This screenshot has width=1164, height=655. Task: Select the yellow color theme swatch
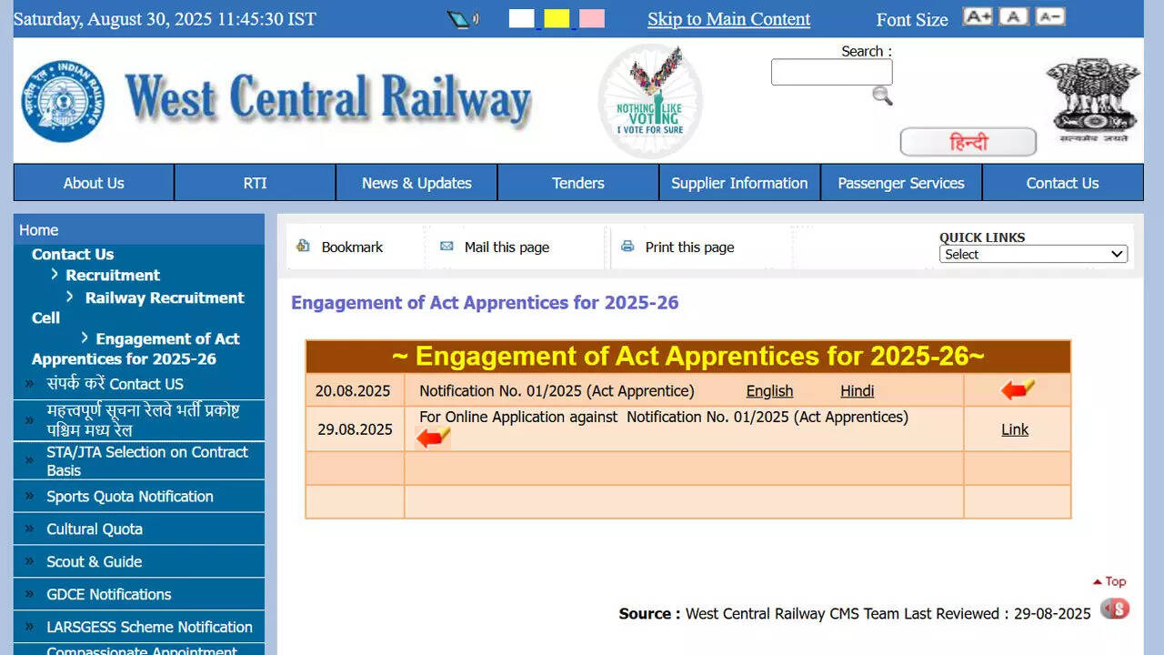pos(557,19)
